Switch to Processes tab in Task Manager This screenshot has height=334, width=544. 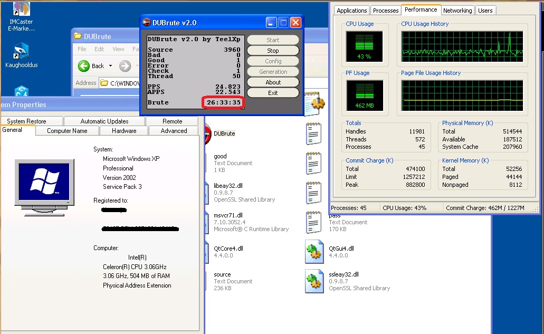click(386, 11)
